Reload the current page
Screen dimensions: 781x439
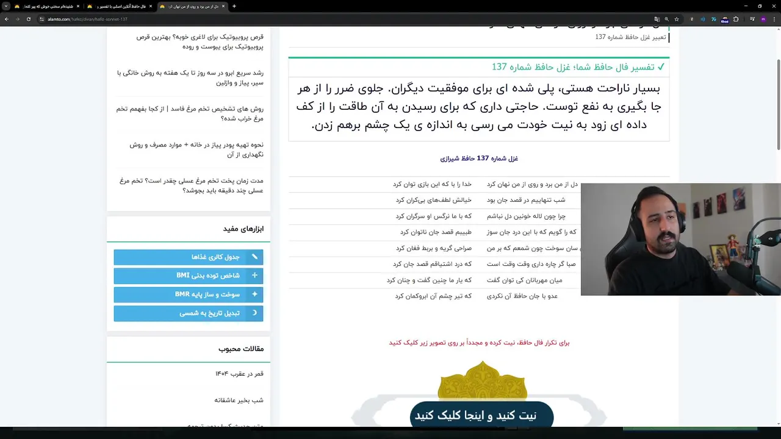28,19
